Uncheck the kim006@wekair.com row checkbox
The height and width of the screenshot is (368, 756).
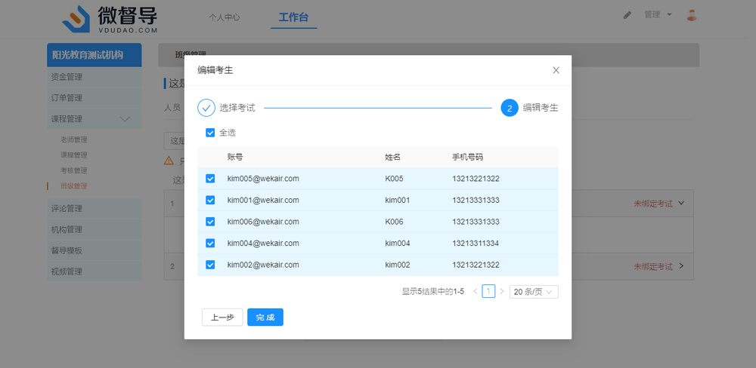[x=210, y=222]
